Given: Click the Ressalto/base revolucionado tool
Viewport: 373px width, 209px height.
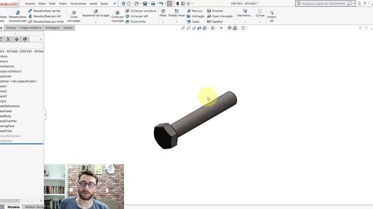Looking at the screenshot, I should [17, 16].
